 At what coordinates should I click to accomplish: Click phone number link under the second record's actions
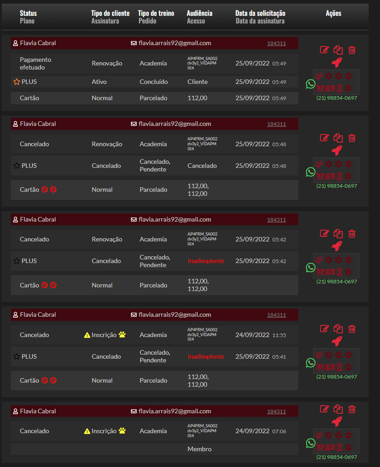337,186
